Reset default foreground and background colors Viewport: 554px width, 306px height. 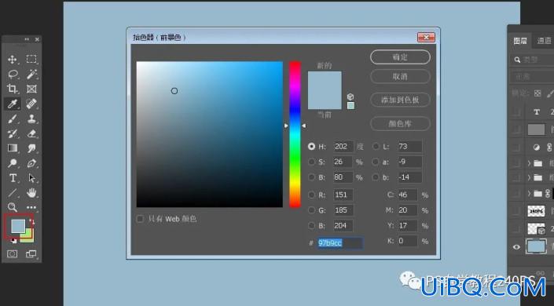(x=13, y=241)
